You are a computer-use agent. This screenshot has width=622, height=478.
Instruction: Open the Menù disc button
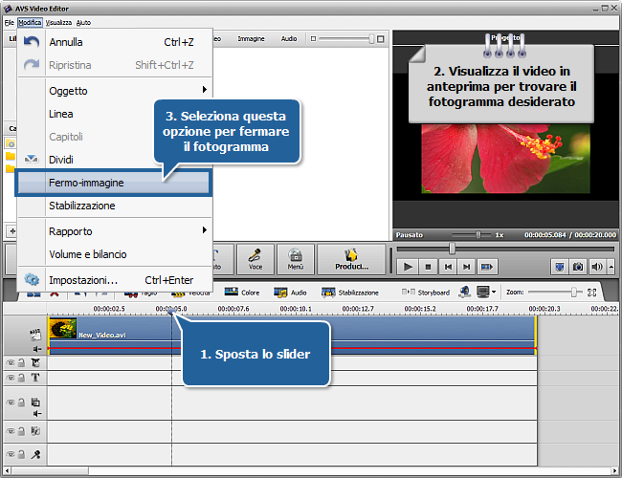(296, 260)
